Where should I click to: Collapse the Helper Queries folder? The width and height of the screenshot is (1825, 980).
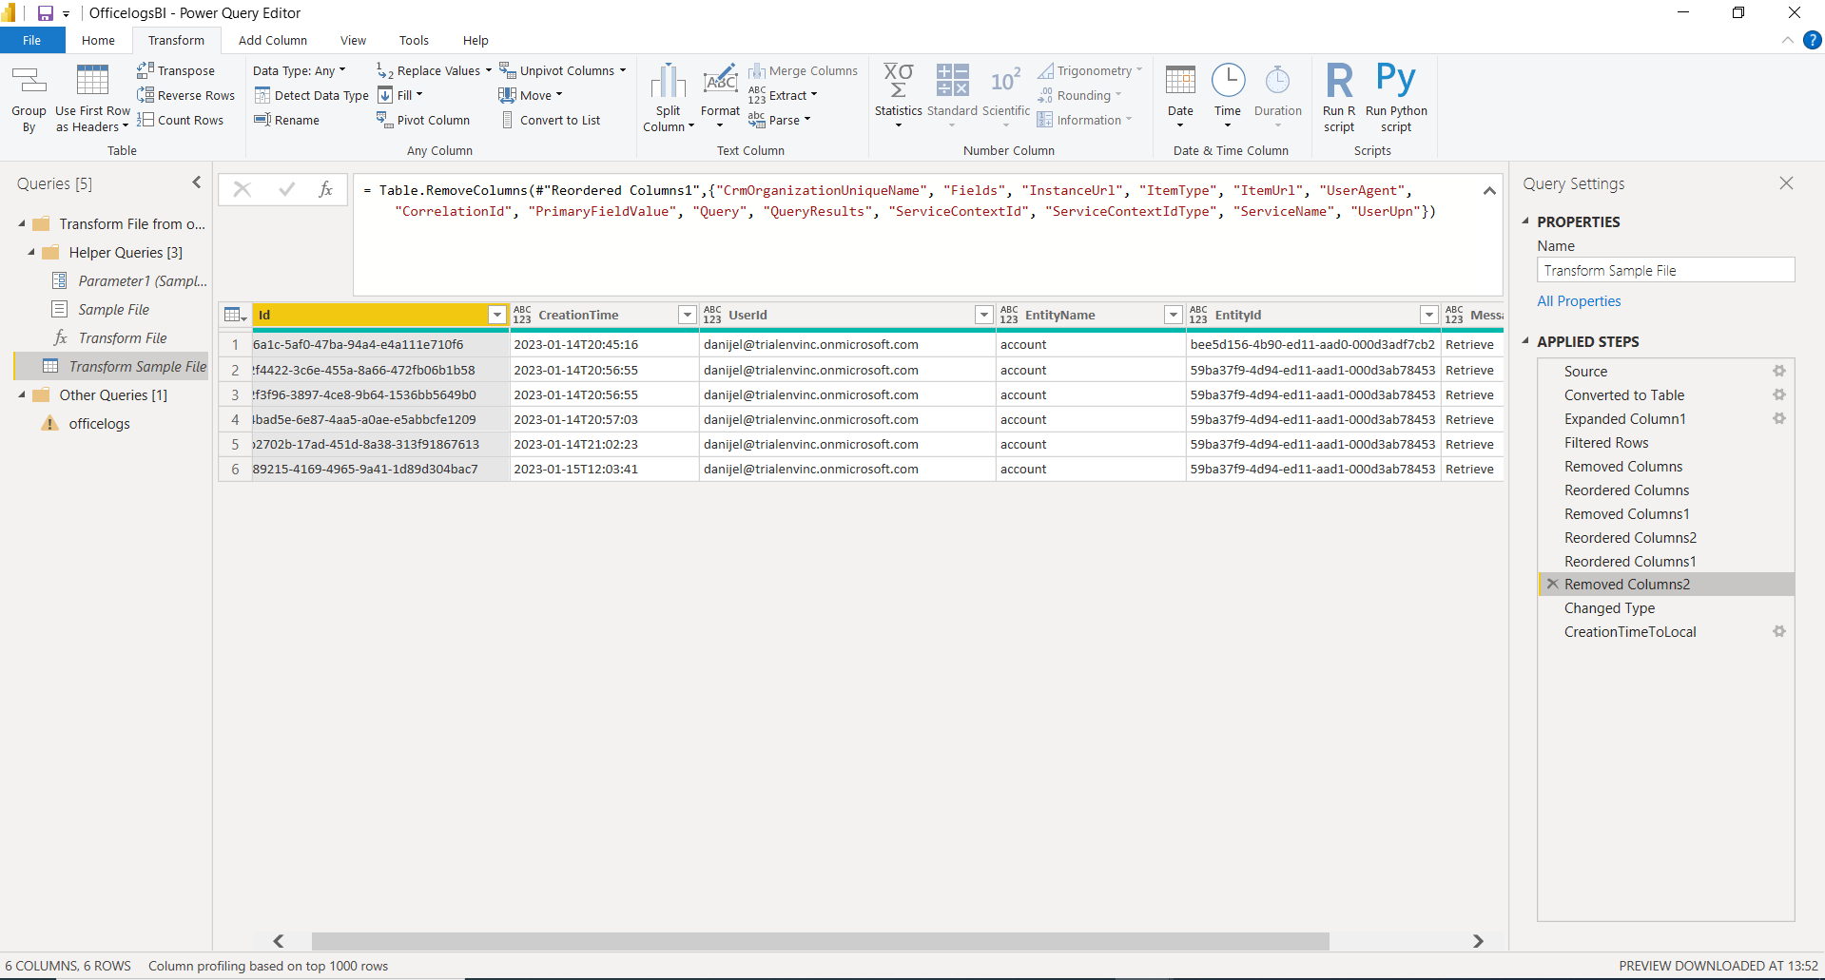[31, 252]
